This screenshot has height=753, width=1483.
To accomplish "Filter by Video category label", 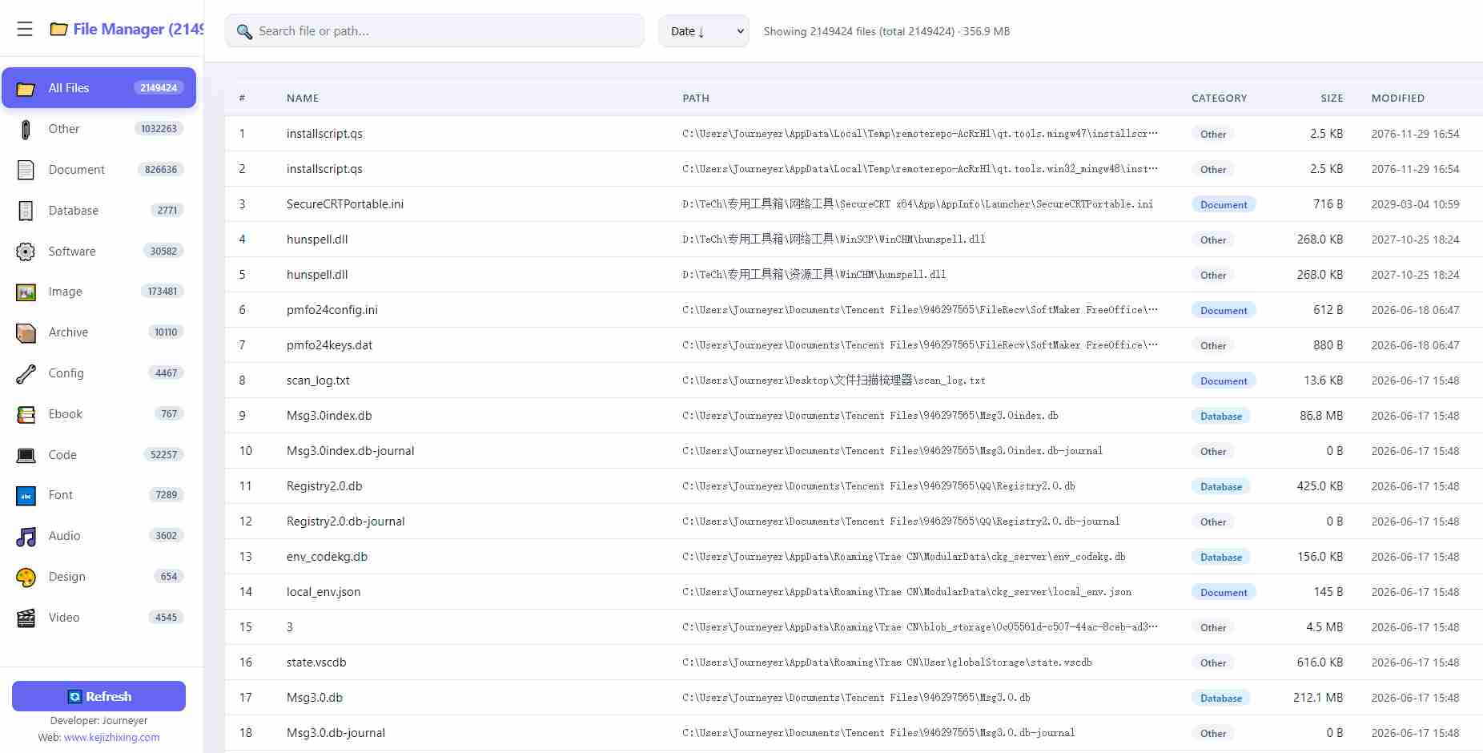I will tap(64, 618).
